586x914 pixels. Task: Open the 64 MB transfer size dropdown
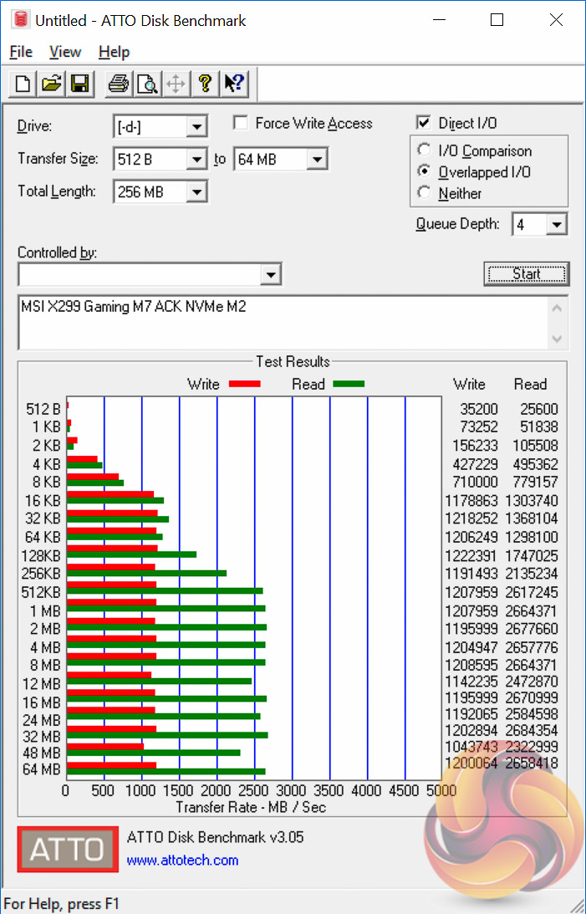(318, 159)
